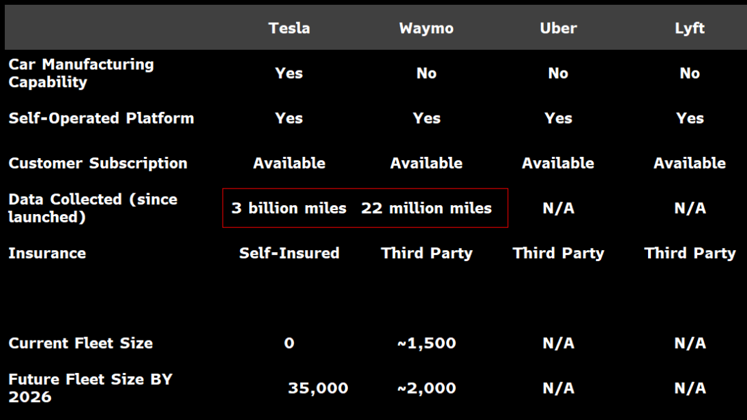Click Tesla's Self-Insured cell
Screen dimensions: 747x420
(289, 253)
